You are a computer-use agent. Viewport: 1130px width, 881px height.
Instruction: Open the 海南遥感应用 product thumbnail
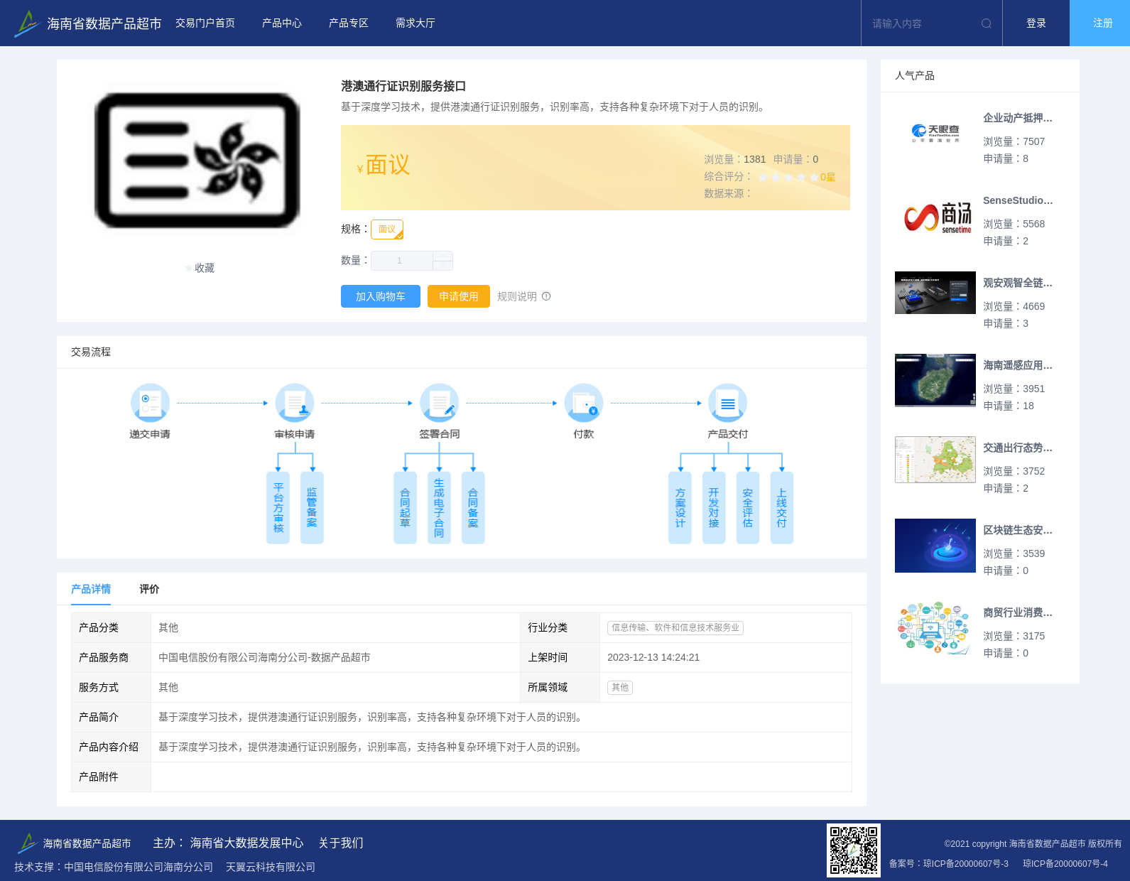click(x=935, y=380)
